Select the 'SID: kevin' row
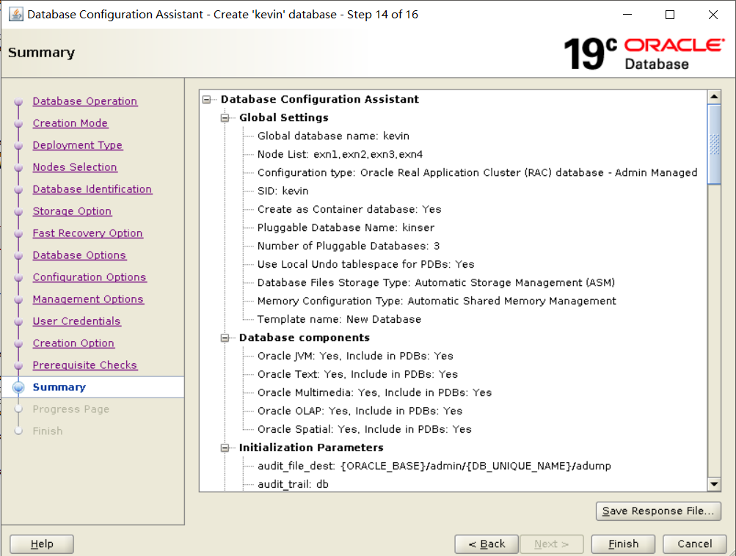736x556 pixels. (283, 191)
